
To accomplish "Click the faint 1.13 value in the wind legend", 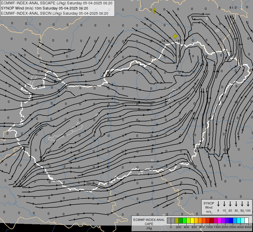I will pos(241,212).
